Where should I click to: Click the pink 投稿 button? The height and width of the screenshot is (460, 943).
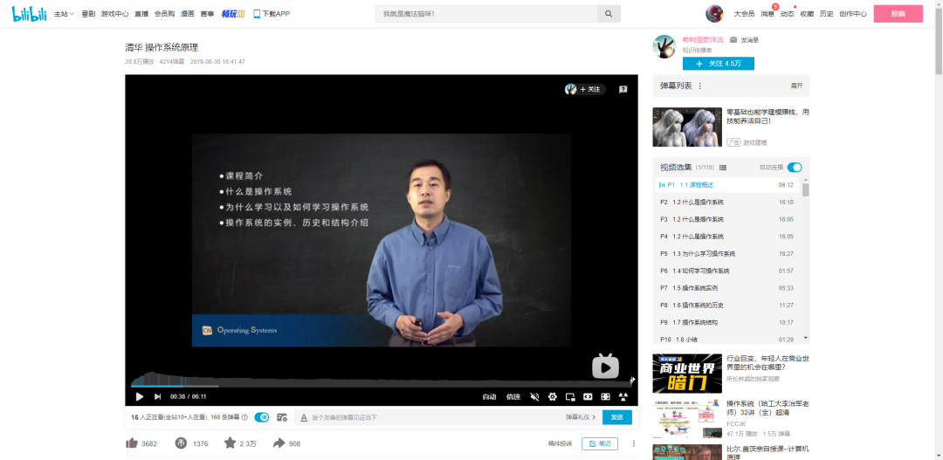tap(898, 14)
